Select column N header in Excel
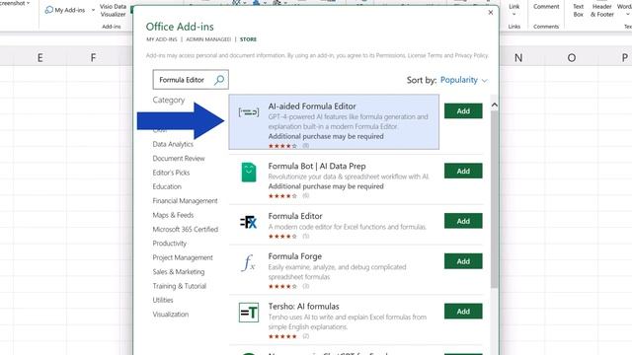The height and width of the screenshot is (355, 632). point(518,57)
